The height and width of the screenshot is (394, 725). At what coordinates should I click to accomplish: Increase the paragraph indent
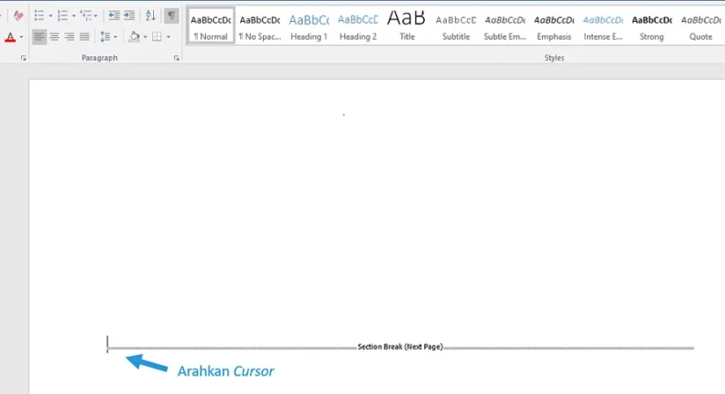point(130,15)
